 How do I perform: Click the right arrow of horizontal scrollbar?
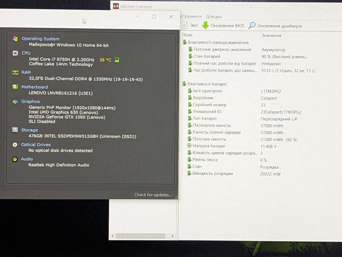(x=172, y=236)
